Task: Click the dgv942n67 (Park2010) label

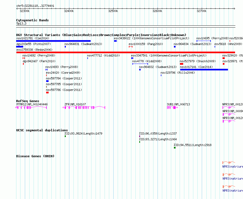Action: click(39, 61)
